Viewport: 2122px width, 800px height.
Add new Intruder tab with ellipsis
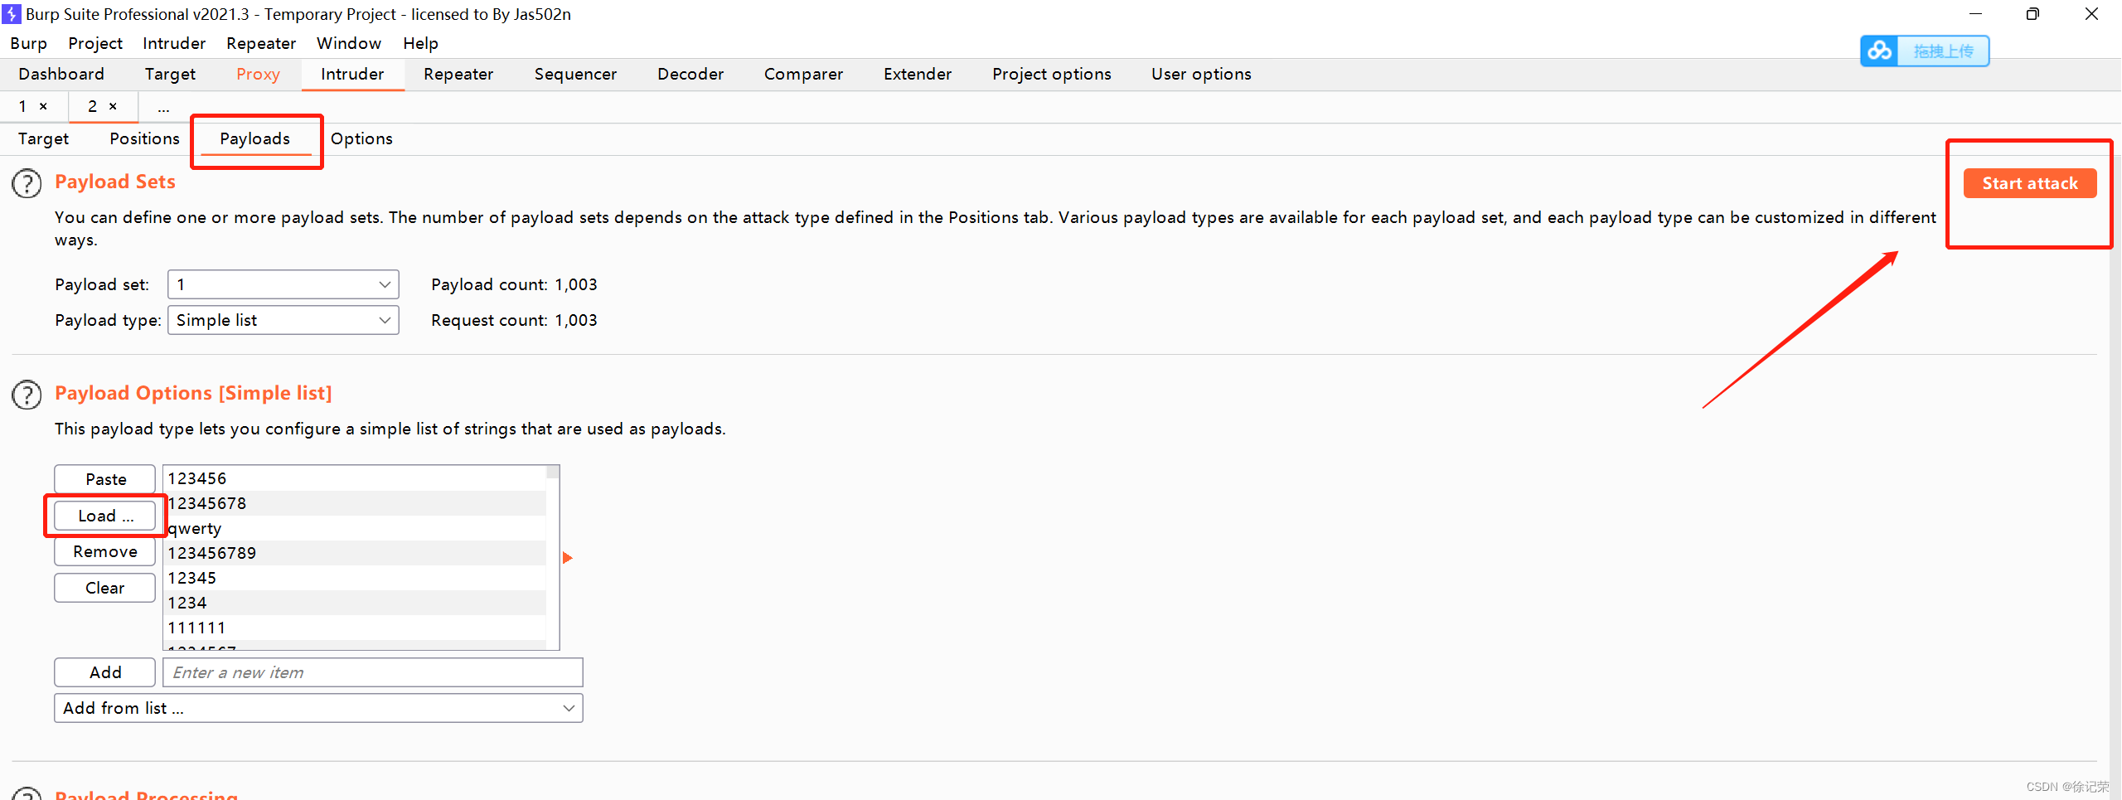click(163, 107)
